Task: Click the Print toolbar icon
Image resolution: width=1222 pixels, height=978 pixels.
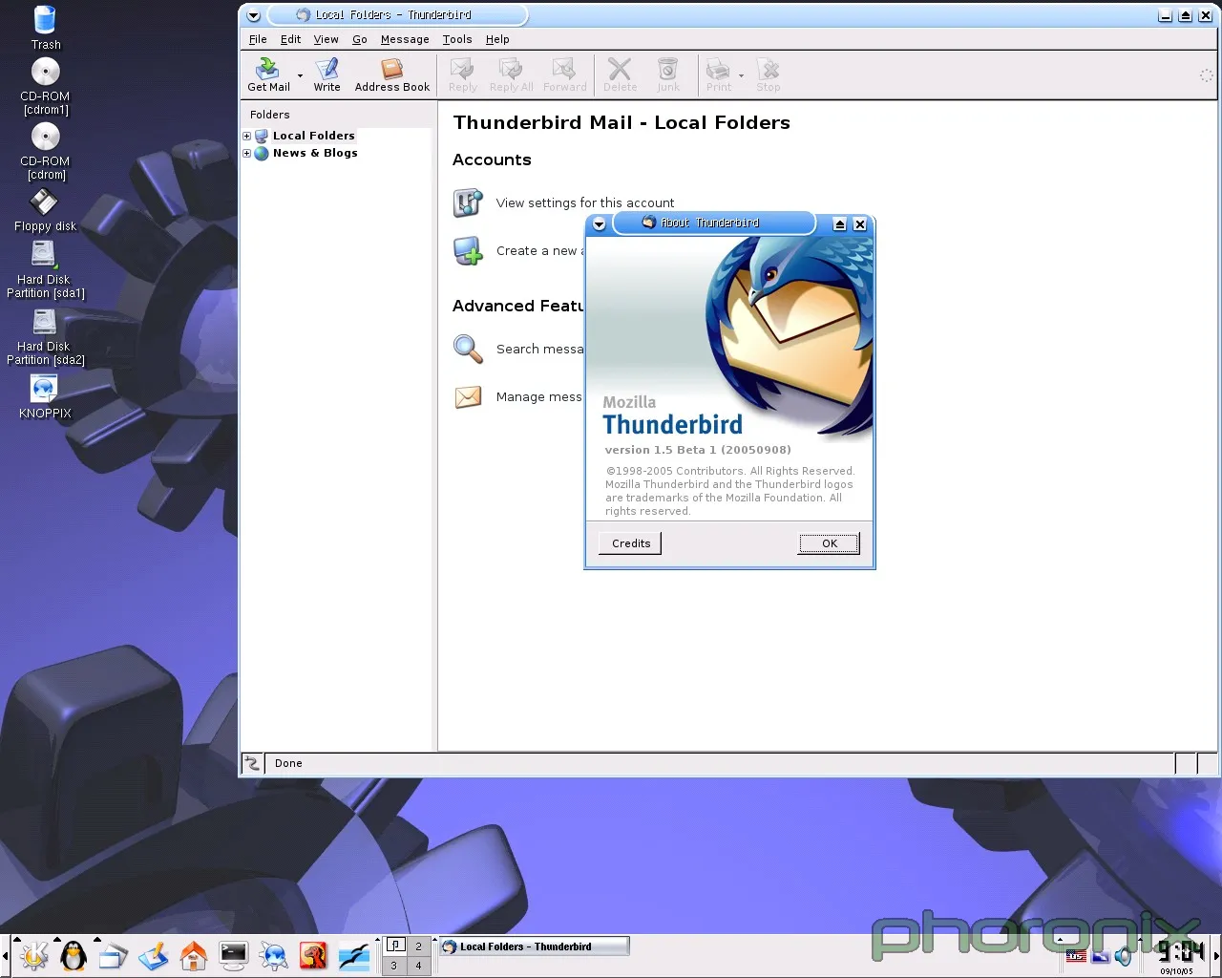Action: point(719,74)
